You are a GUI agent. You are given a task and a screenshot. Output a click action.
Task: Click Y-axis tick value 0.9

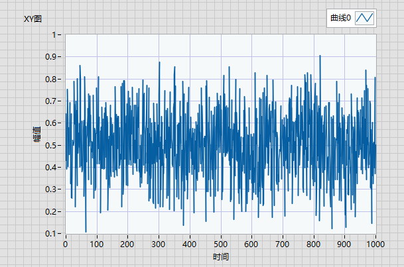click(x=51, y=57)
